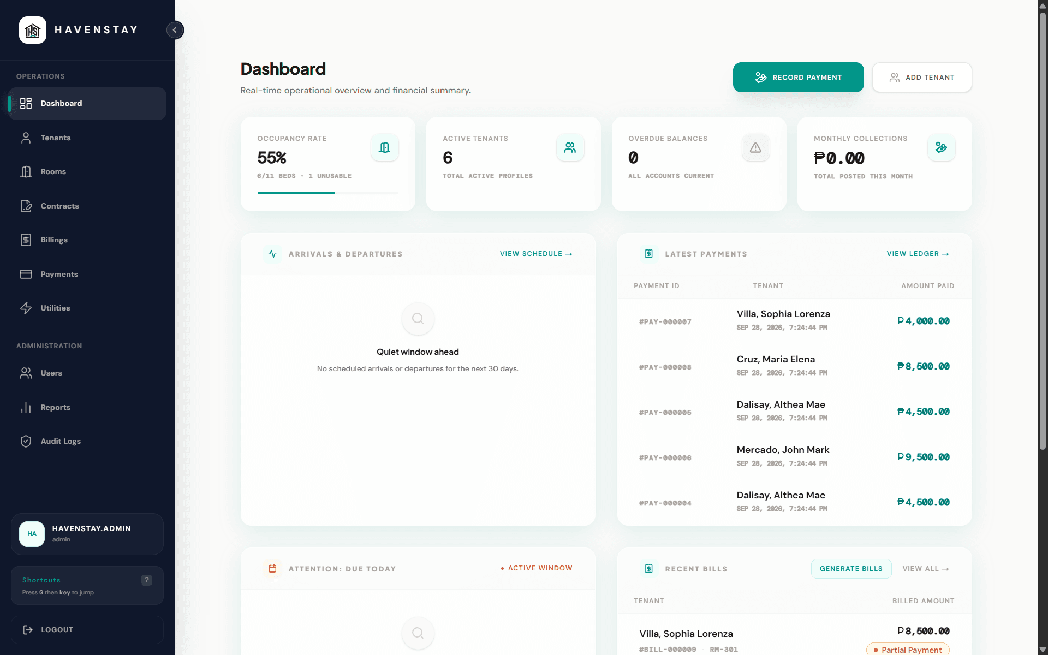Click the Billings receipt icon
1048x655 pixels.
pos(26,240)
